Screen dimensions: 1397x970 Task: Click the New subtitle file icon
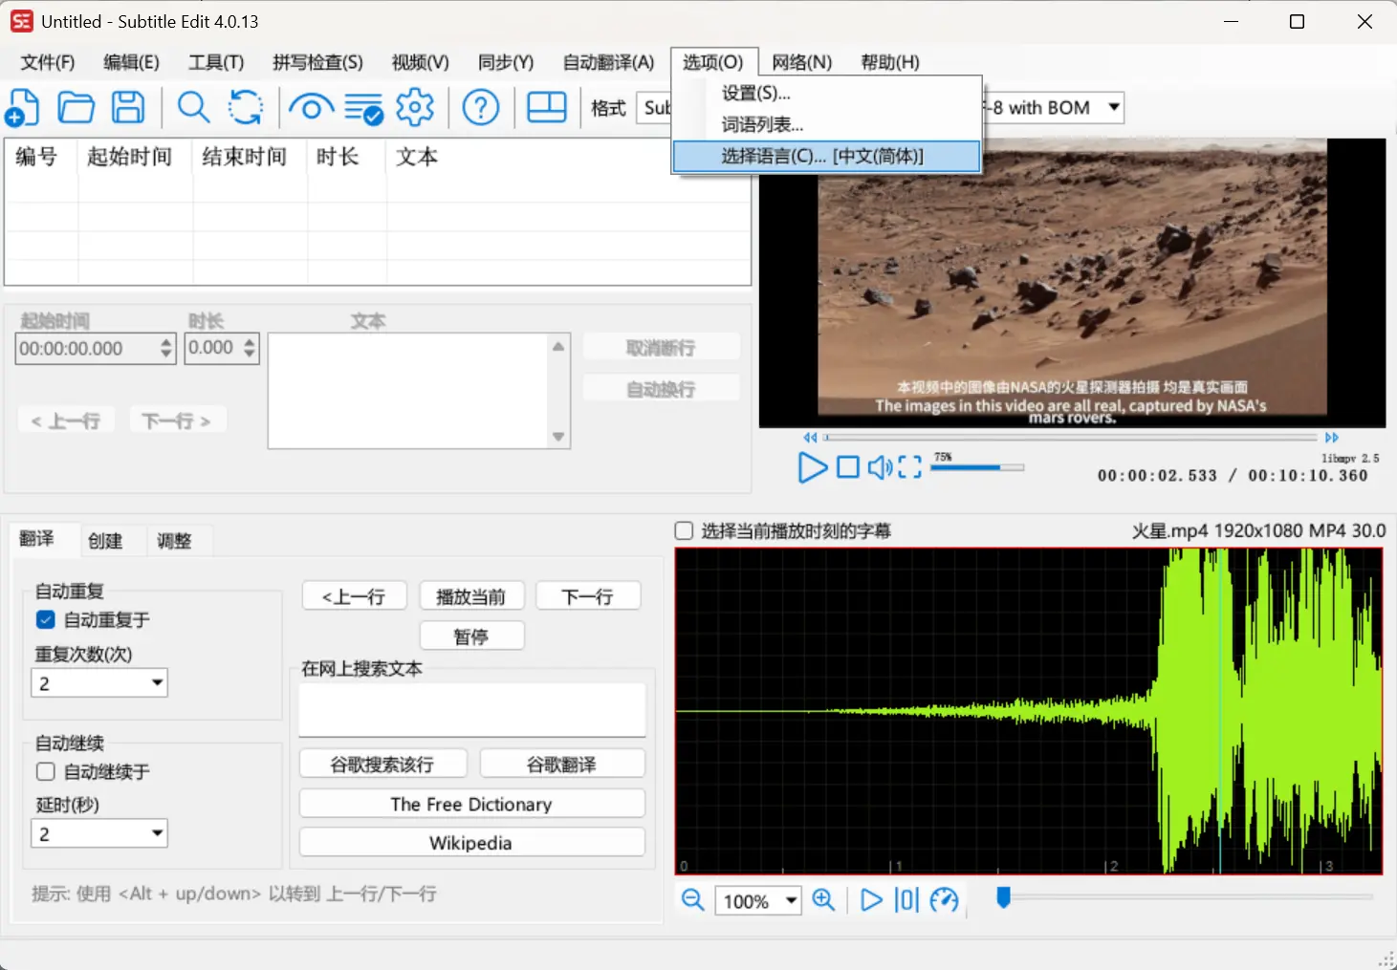(x=23, y=107)
